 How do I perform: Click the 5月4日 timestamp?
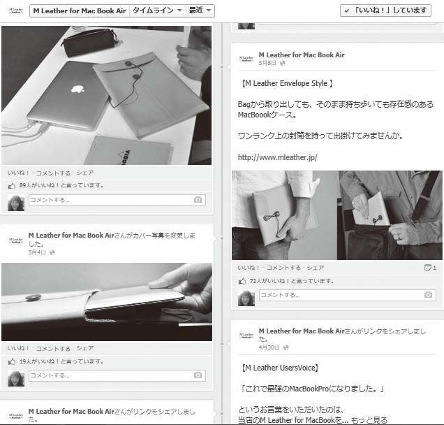[x=37, y=252]
